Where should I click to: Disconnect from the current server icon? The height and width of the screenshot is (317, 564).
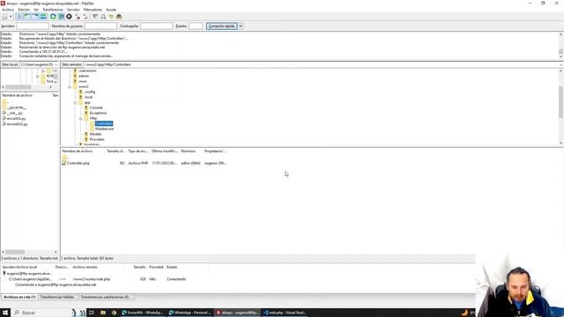coord(78,17)
